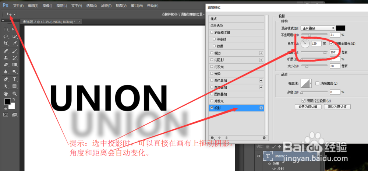Image resolution: width=368 pixels, height=171 pixels.
Task: Select the Dodge tool
Action: [x=14, y=72]
